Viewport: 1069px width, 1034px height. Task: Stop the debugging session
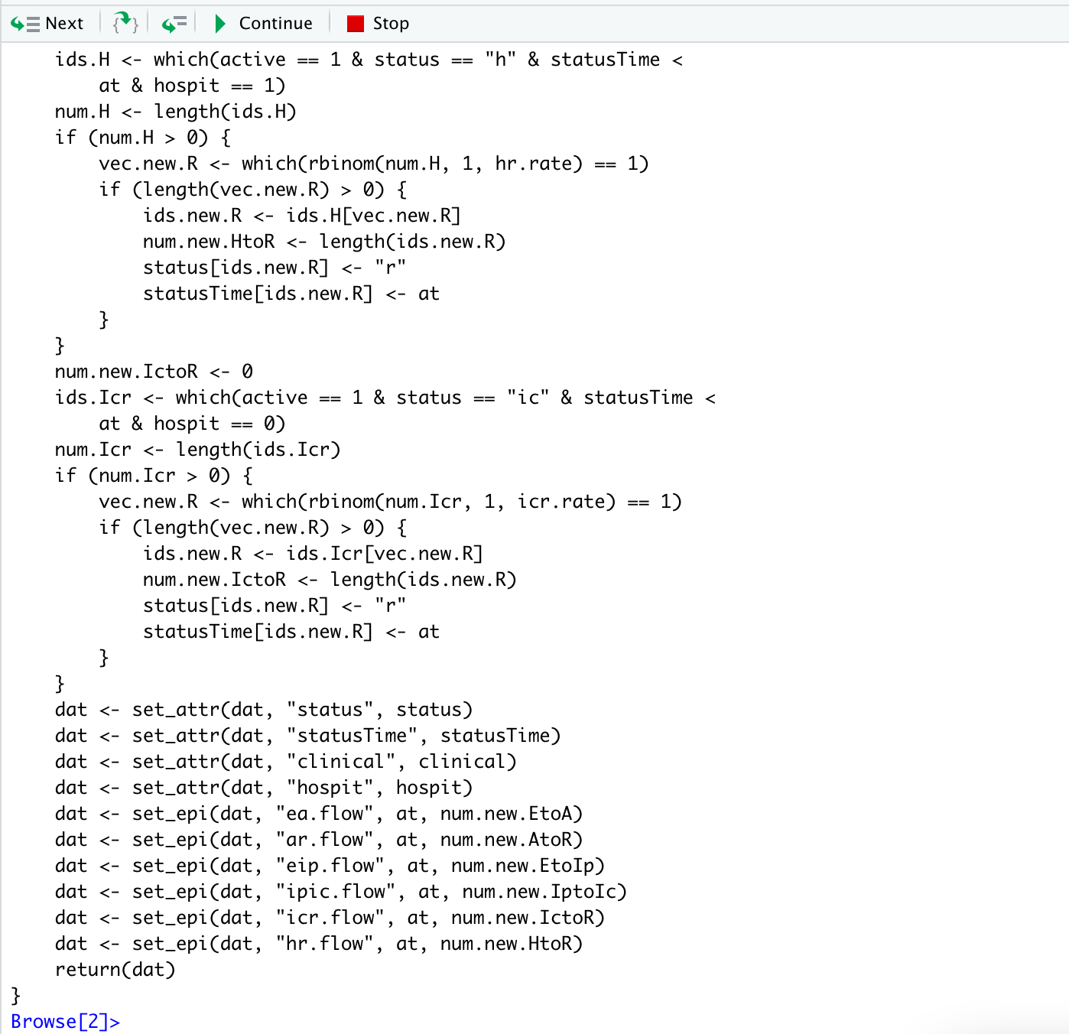379,24
